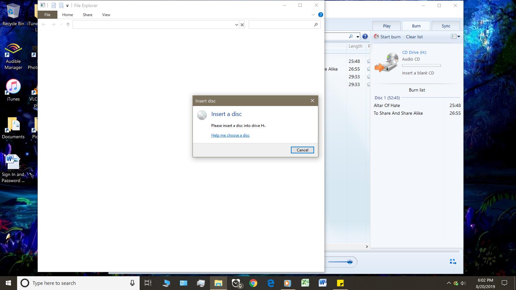Open Quick Access Toolbar customize dropdown
516x290 pixels.
(67, 5)
